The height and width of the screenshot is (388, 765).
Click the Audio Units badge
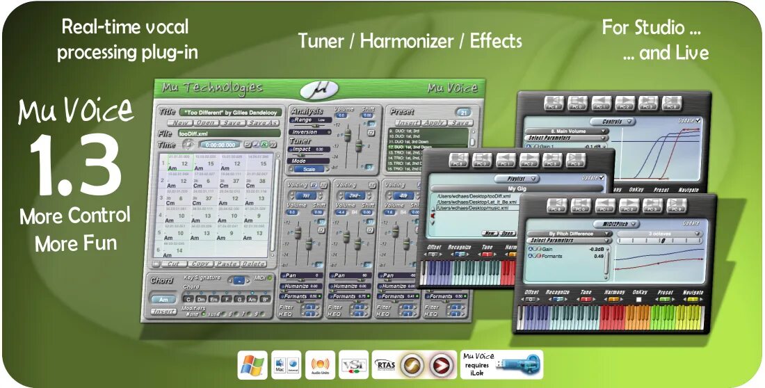point(321,365)
